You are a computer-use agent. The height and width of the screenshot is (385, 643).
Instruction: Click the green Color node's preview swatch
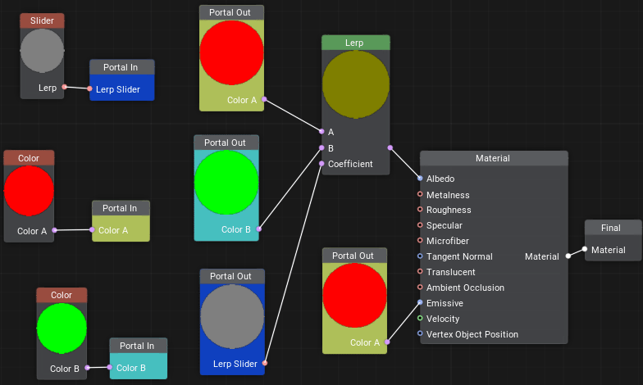point(62,328)
